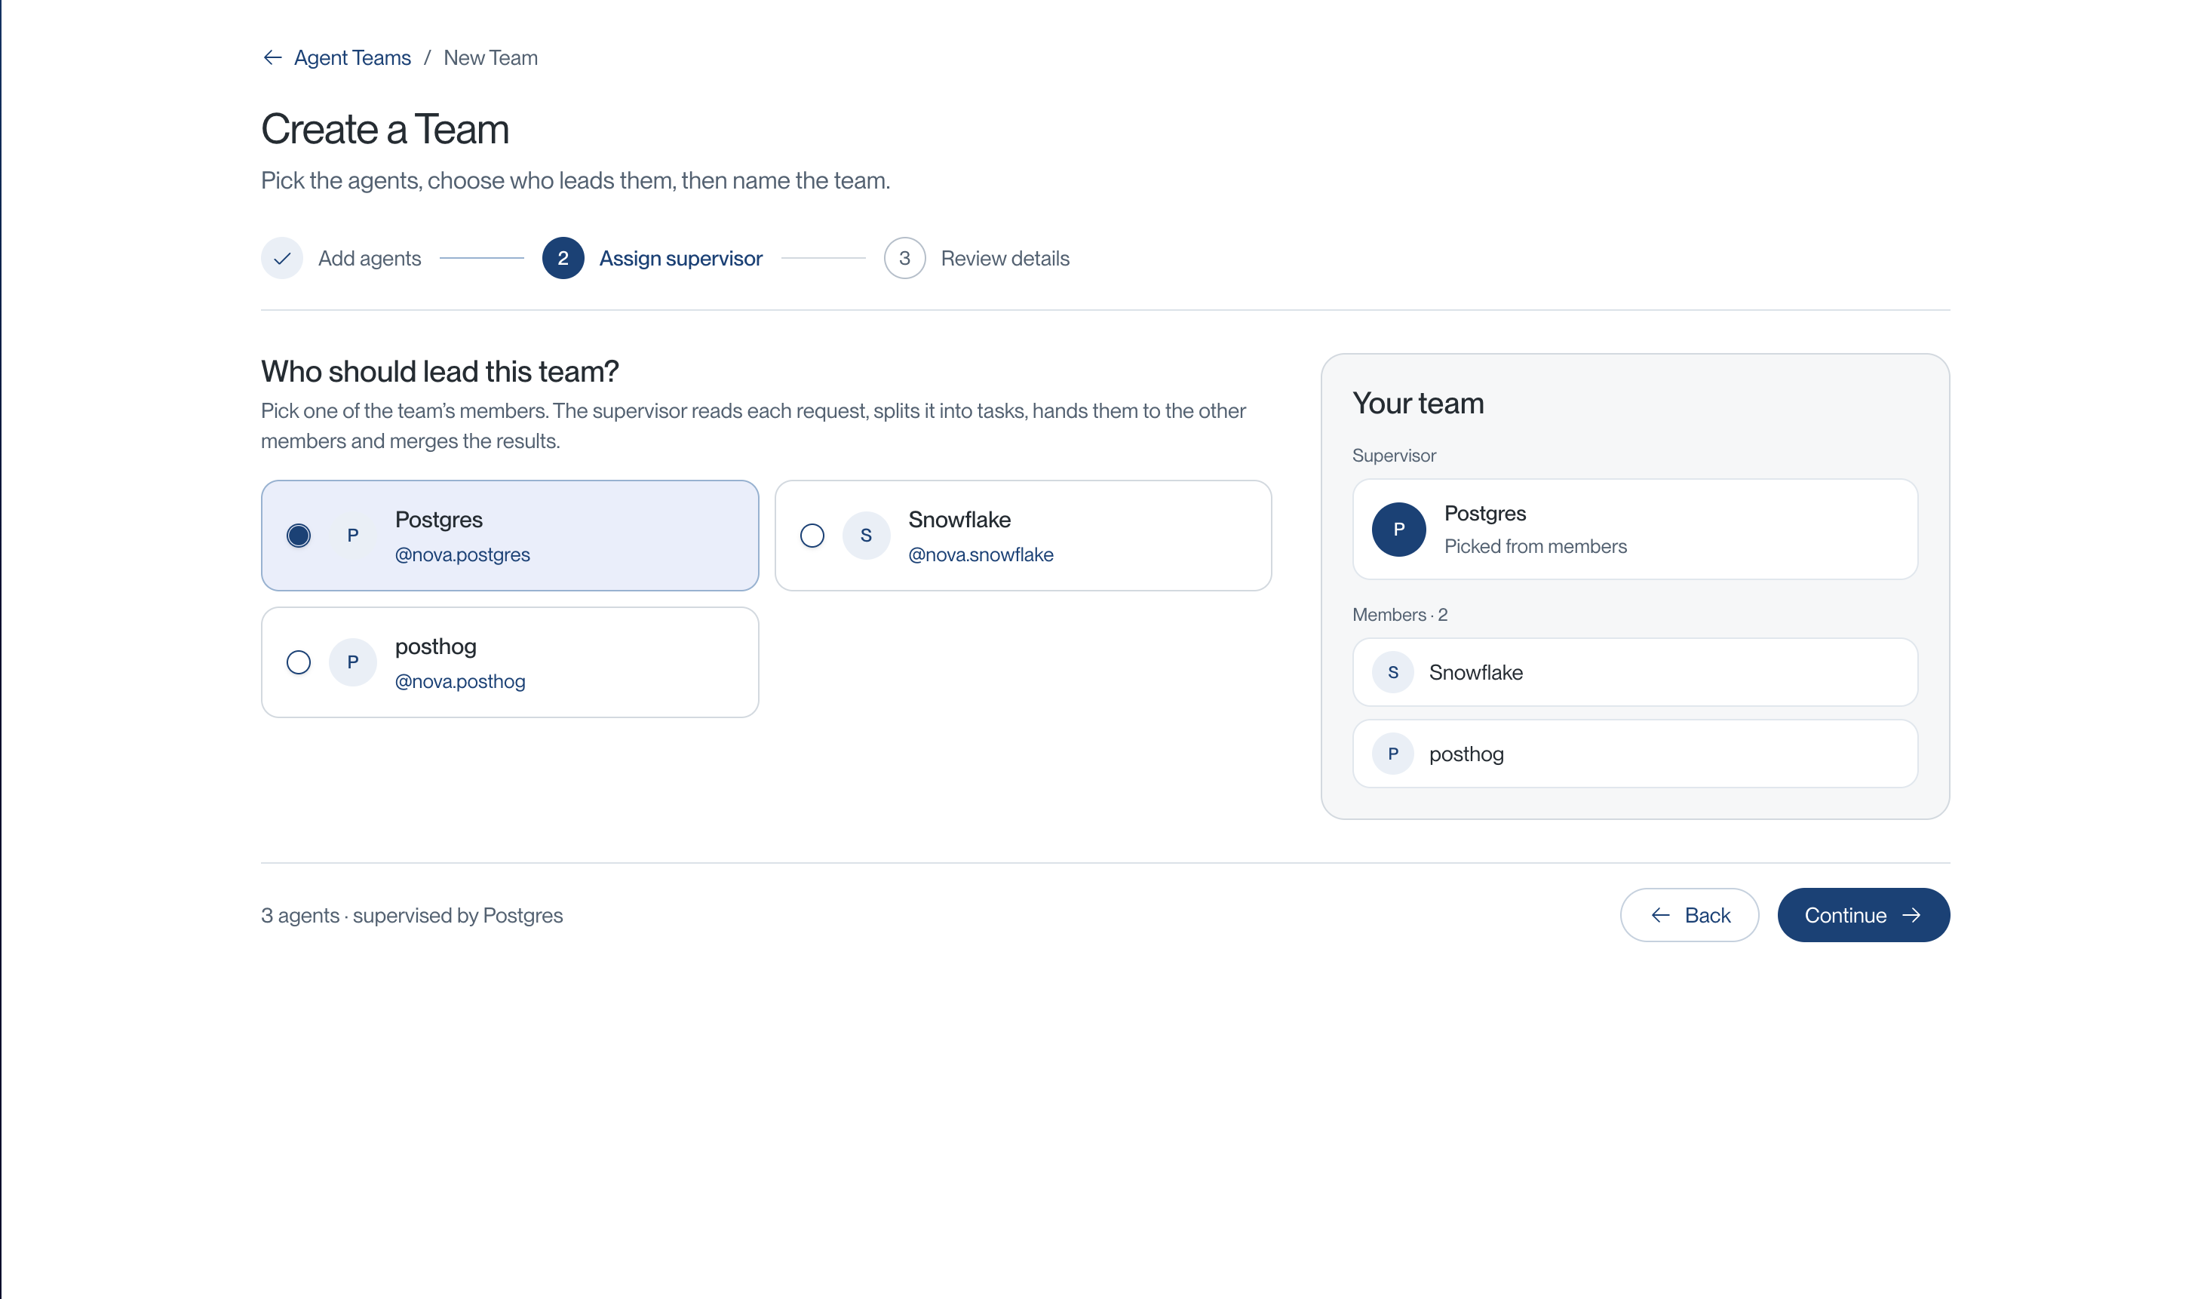This screenshot has height=1299, width=2210.
Task: Click the @nova.snowflake handle
Action: (x=981, y=554)
